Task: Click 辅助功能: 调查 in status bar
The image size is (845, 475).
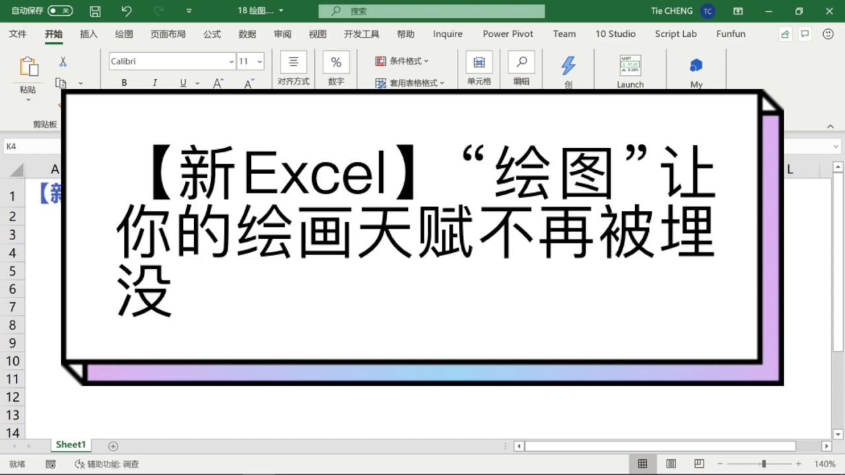Action: click(107, 464)
